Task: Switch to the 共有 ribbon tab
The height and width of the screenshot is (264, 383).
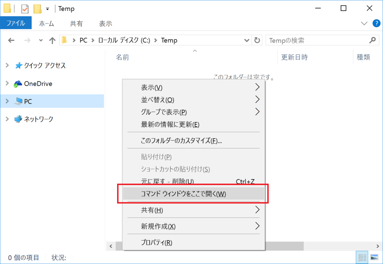Action: click(76, 24)
